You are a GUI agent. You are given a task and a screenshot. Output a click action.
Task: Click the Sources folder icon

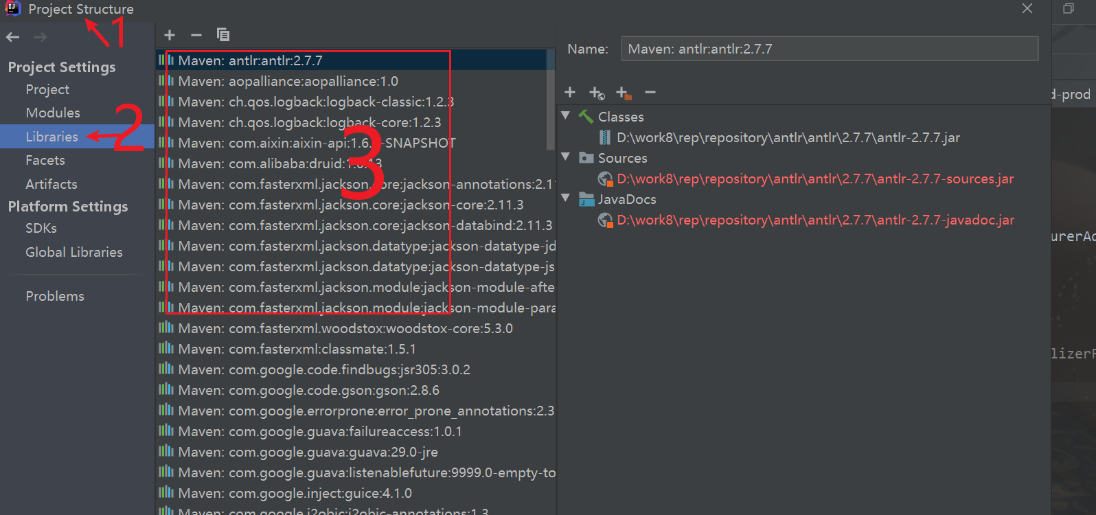click(x=586, y=158)
